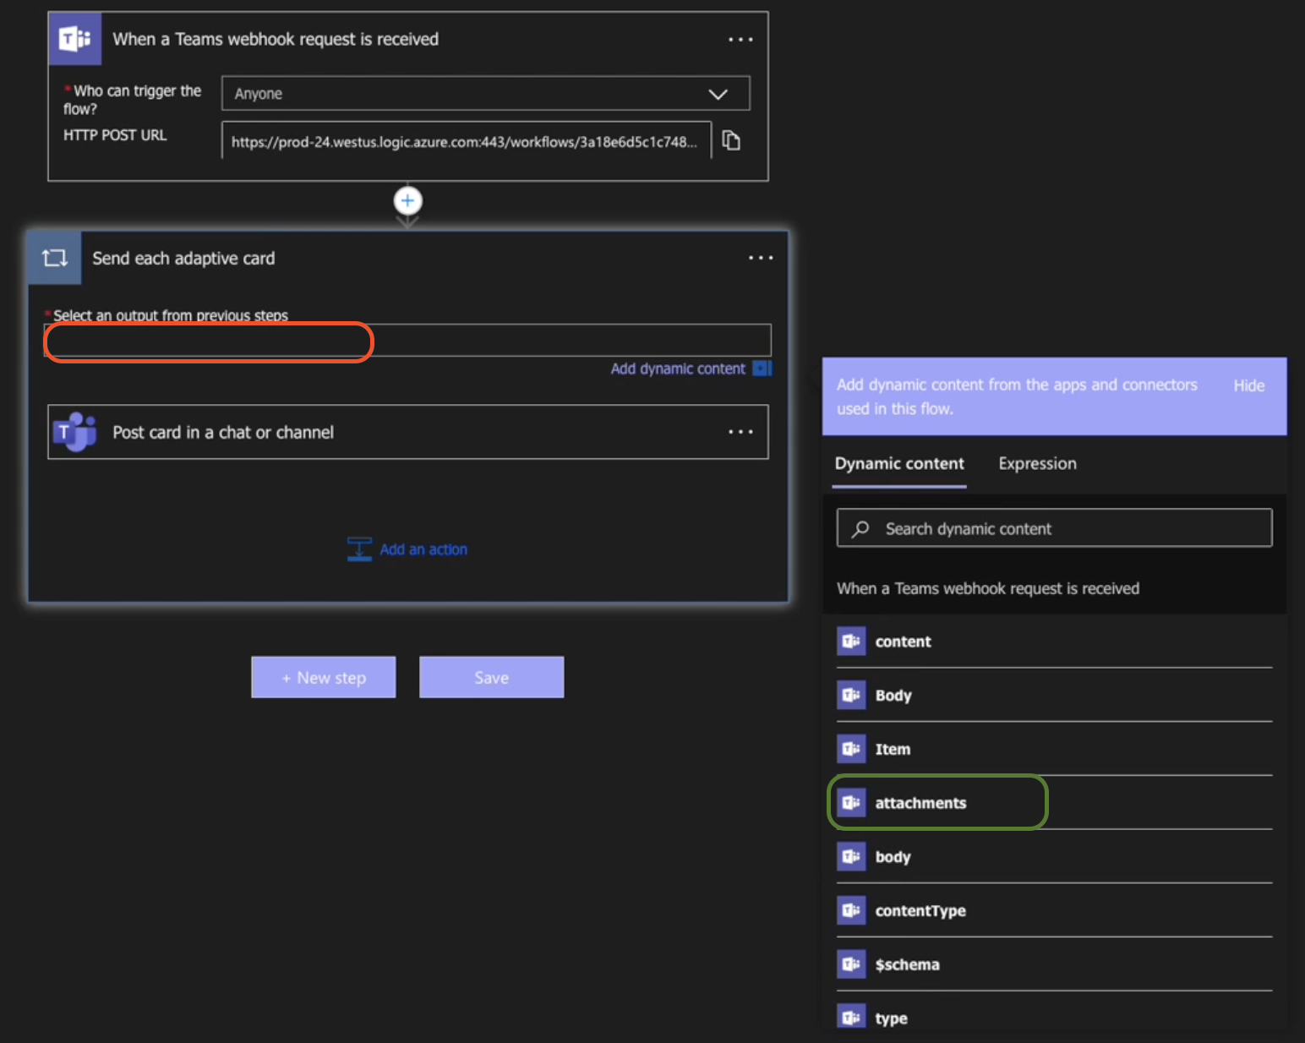Click the HTTP POST URL field

pos(467,140)
